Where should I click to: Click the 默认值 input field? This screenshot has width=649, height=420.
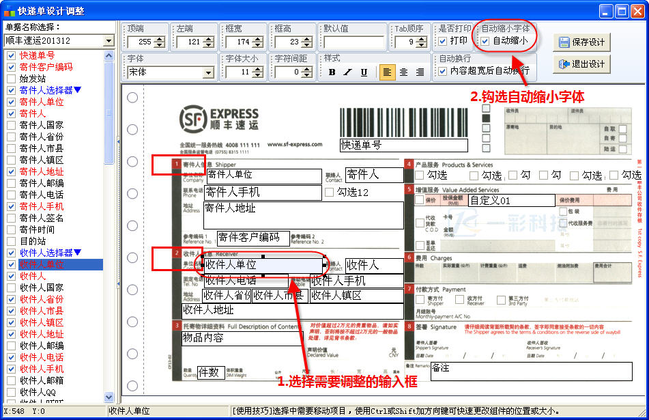(x=354, y=42)
